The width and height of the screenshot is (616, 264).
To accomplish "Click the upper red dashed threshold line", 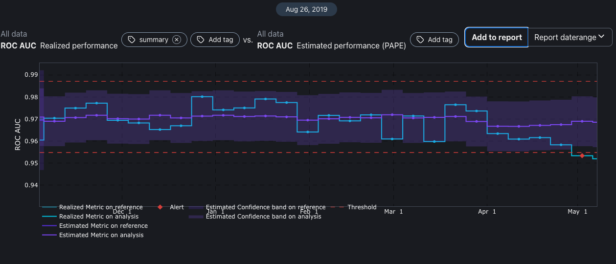I will pos(318,81).
